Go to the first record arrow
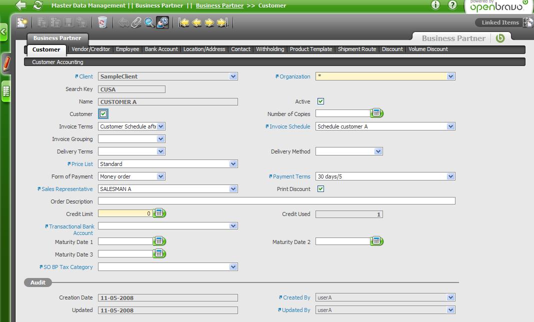 coord(184,22)
